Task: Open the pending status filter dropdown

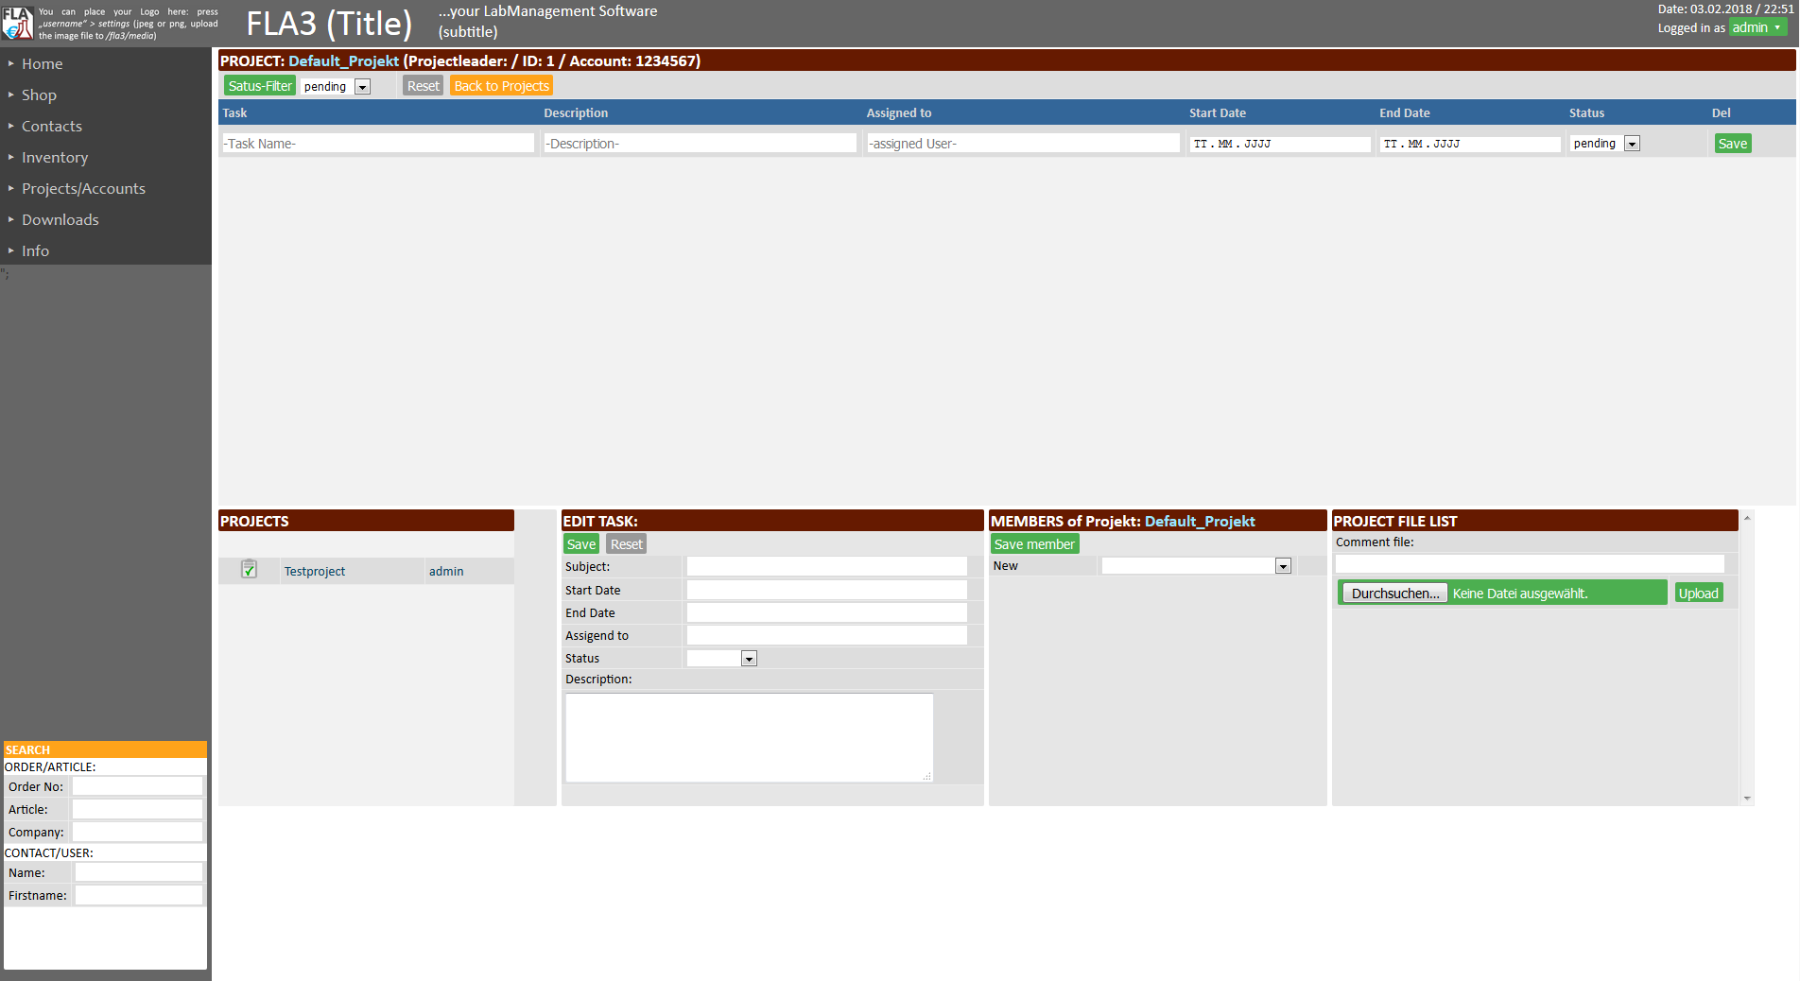Action: click(363, 86)
